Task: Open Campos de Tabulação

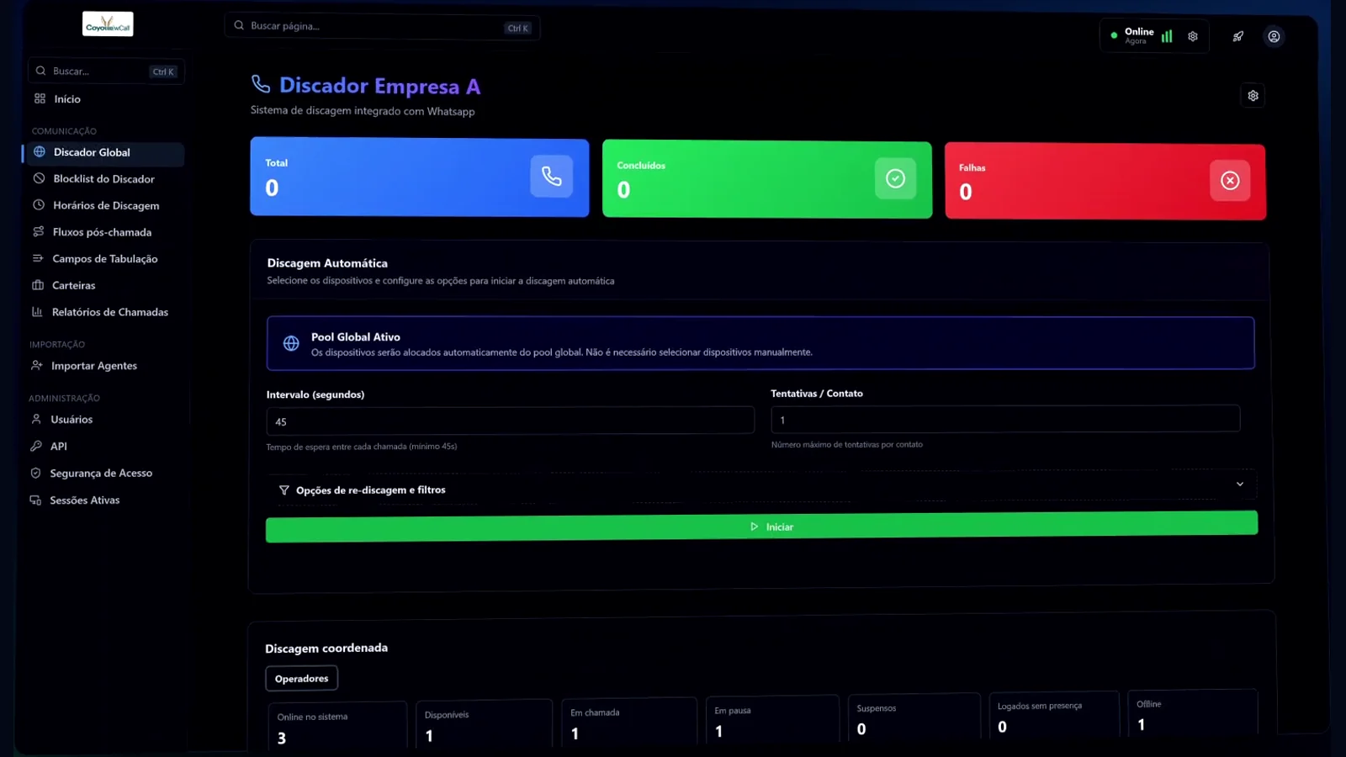Action: click(104, 258)
